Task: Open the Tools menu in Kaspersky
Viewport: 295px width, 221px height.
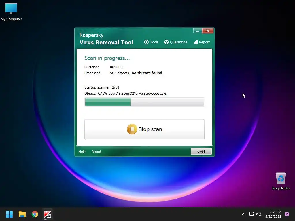Action: 151,42
